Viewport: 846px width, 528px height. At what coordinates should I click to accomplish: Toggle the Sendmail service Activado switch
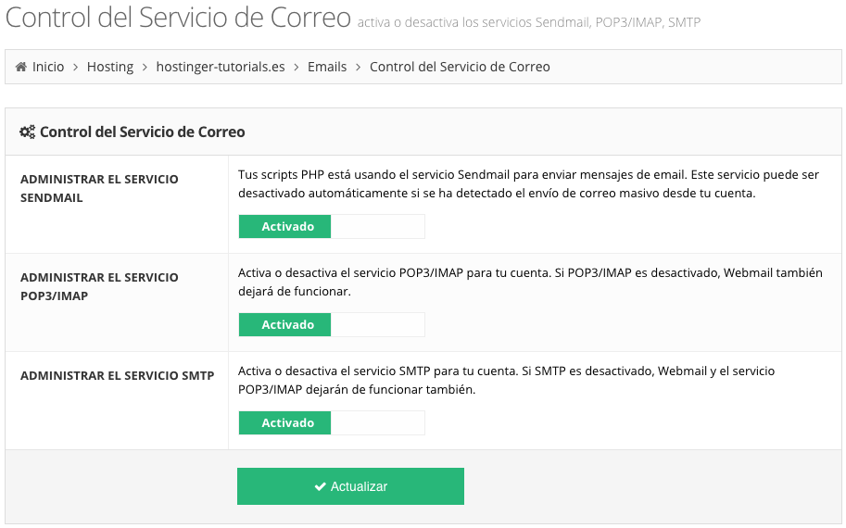click(331, 226)
